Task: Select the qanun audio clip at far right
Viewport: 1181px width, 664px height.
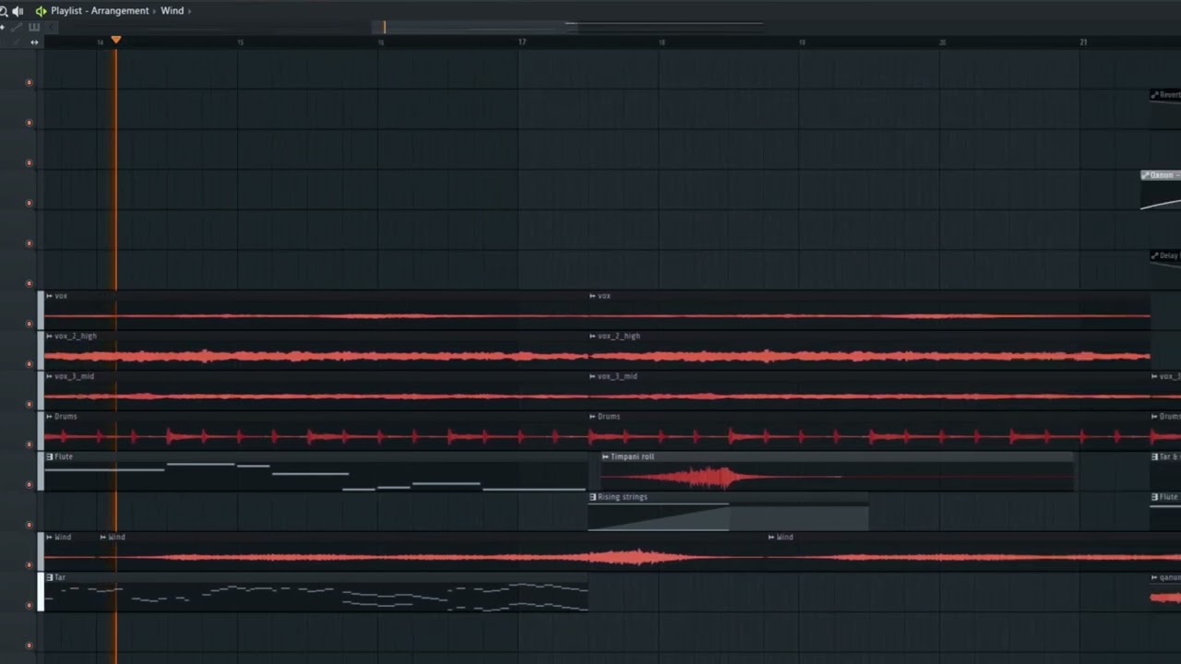Action: click(x=1165, y=591)
